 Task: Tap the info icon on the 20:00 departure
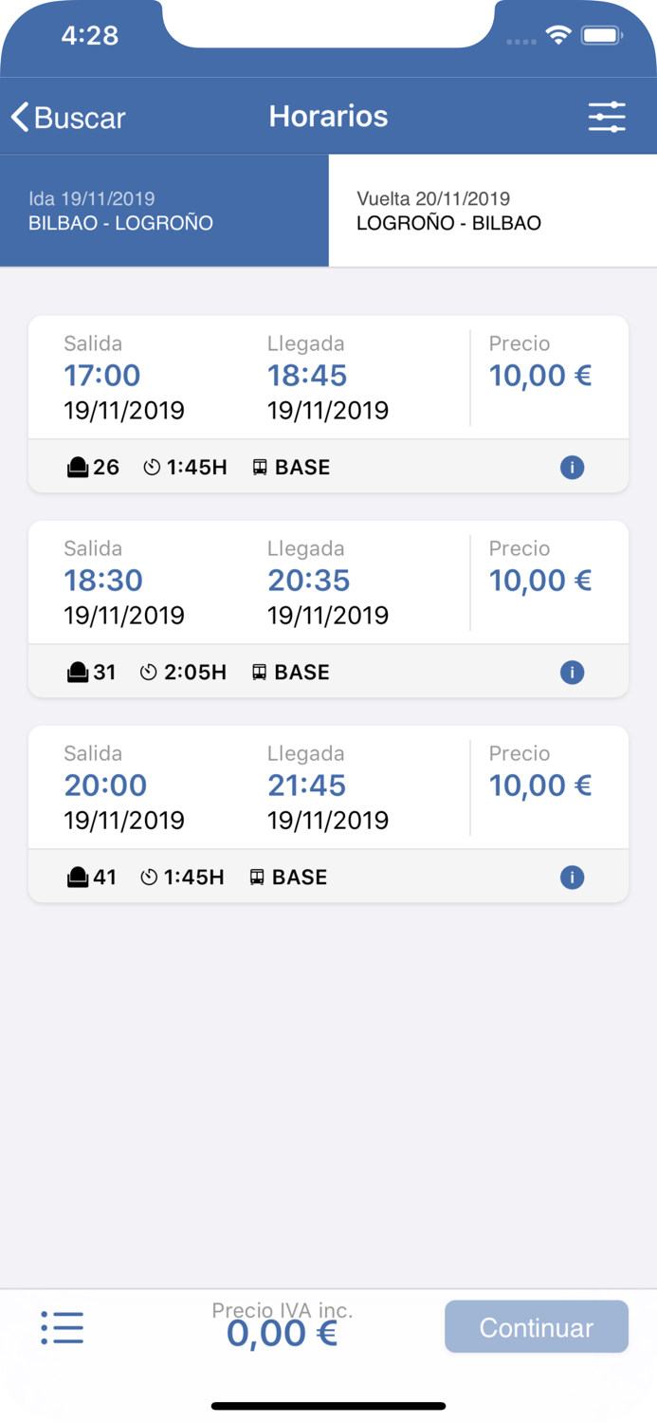pos(572,877)
